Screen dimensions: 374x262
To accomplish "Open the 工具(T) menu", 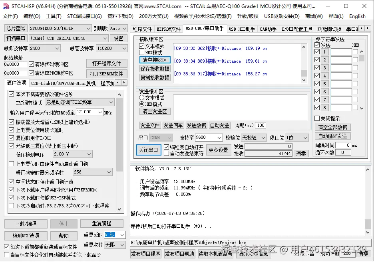I will tap(54, 16).
